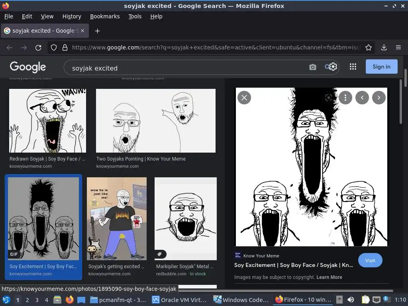Select the Soy Excitement GIF thumbnail
This screenshot has height=306, width=408.
click(43, 219)
